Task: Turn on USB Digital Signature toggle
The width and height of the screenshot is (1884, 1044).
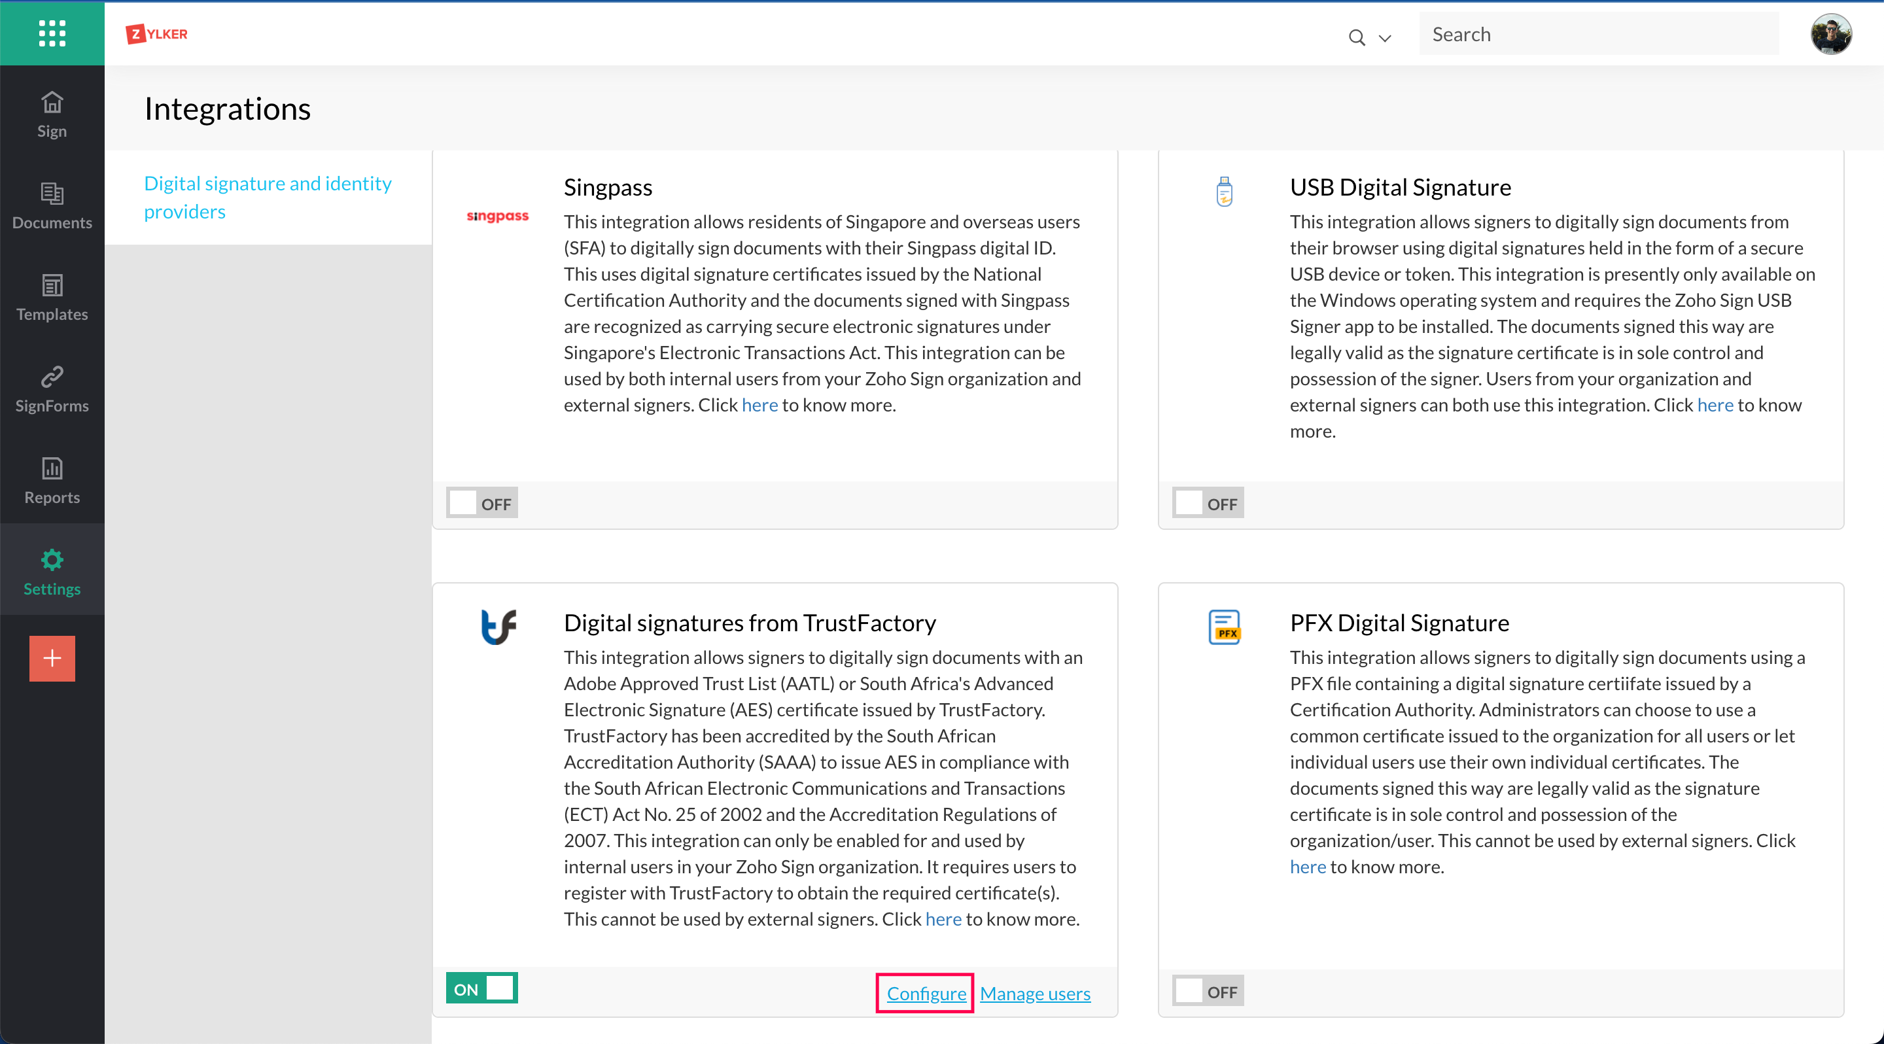Action: [1208, 503]
